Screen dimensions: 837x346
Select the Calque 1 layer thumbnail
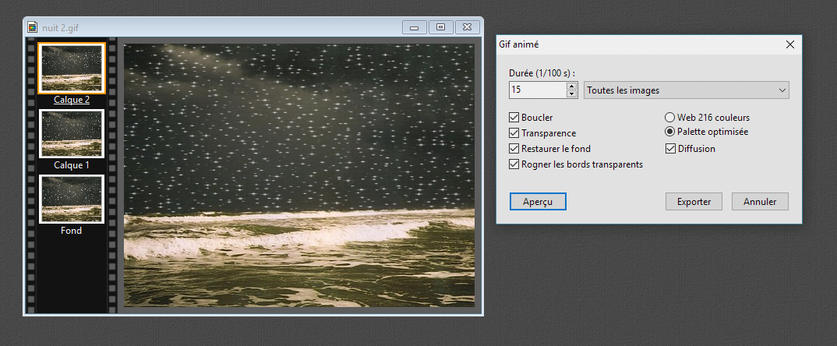coord(71,135)
